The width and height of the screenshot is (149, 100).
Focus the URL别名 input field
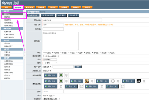[53, 29]
